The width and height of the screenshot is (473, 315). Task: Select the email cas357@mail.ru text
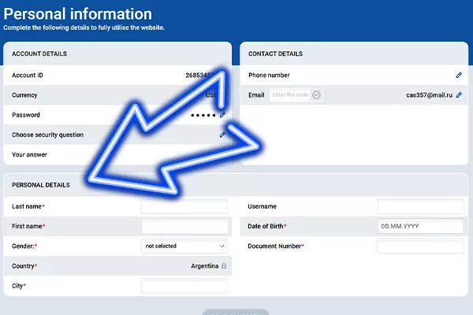(x=429, y=95)
